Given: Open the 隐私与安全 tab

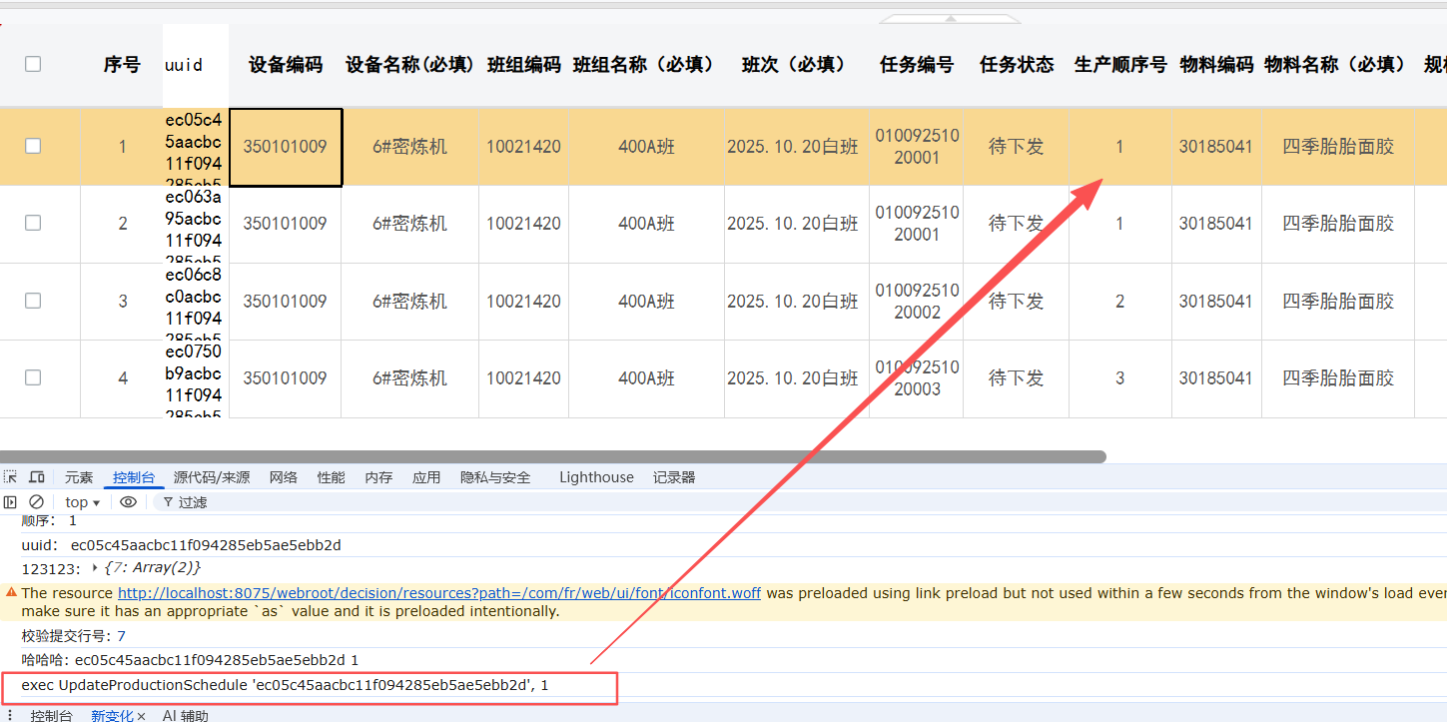Looking at the screenshot, I should coord(495,477).
